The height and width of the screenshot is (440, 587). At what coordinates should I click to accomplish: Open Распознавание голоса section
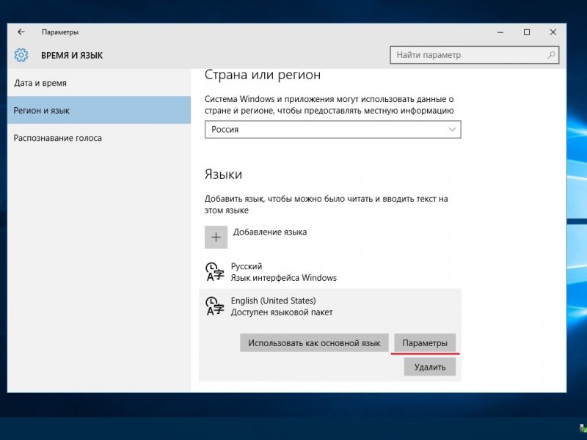pyautogui.click(x=99, y=138)
